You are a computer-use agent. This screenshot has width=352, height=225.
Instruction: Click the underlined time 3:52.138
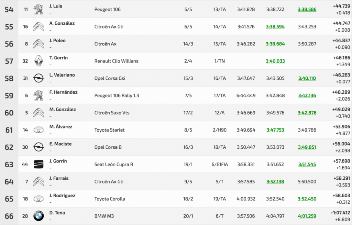(x=275, y=181)
